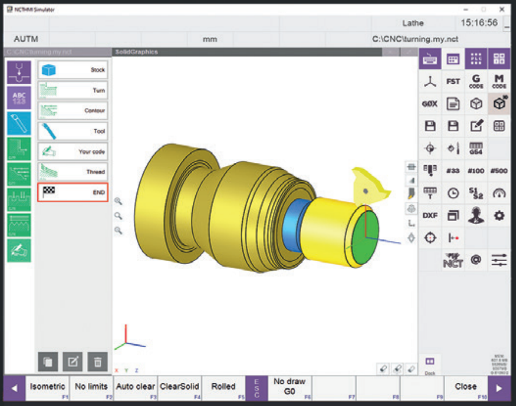516x406 pixels.
Task: Select the Turn cycle step
Action: coord(73,90)
